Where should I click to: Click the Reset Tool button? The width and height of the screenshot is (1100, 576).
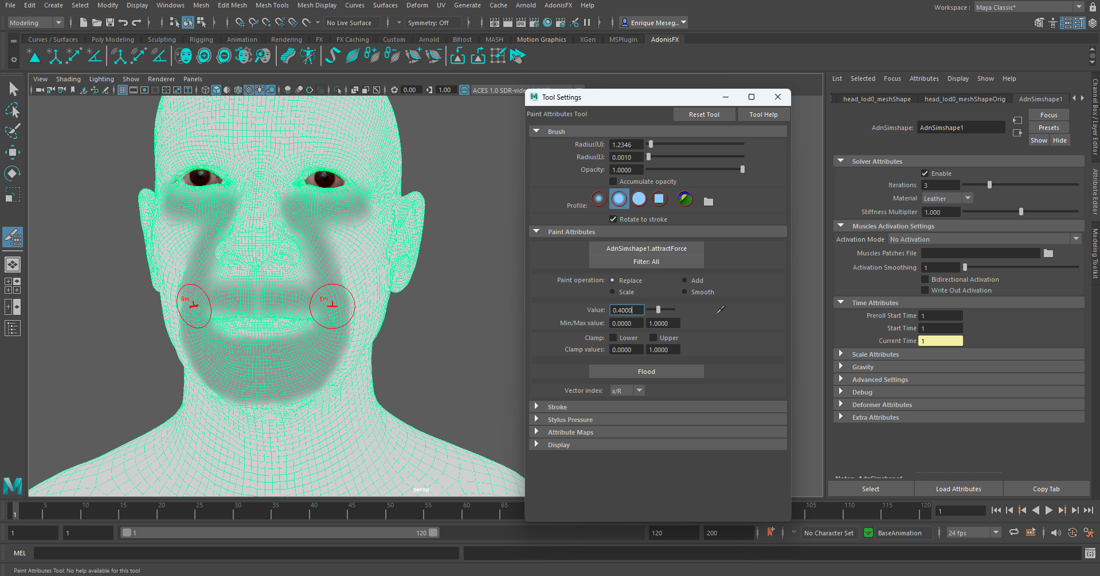tap(704, 115)
